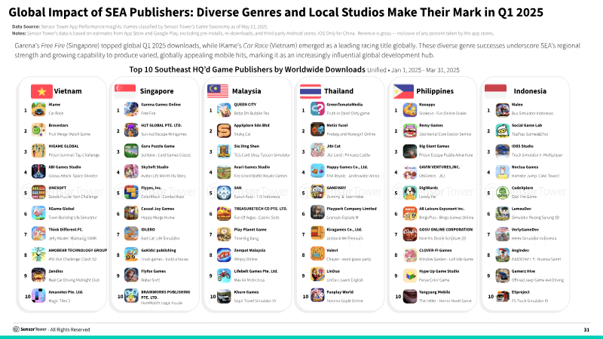This screenshot has height=339, width=603.
Task: Click the Bravestars Fruit Merge app icon
Action: pyautogui.click(x=38, y=130)
